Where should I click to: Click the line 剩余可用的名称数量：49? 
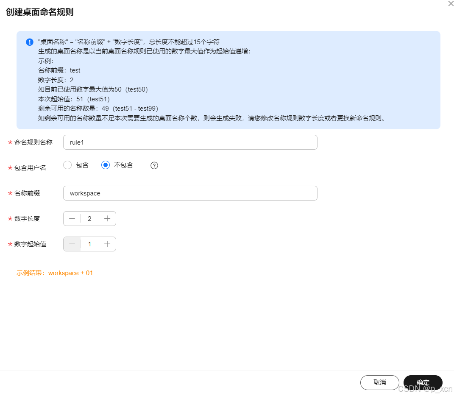click(x=98, y=109)
